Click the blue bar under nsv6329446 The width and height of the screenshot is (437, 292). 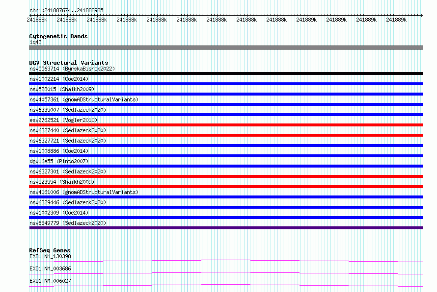coord(226,207)
